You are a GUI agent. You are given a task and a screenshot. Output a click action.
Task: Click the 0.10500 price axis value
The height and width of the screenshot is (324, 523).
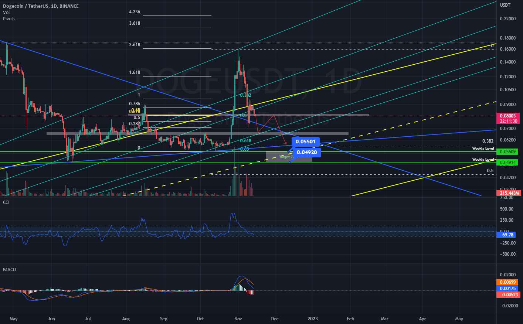[x=508, y=90]
